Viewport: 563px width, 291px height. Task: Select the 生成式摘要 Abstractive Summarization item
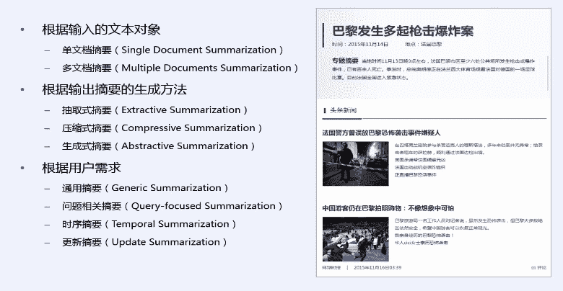(154, 145)
